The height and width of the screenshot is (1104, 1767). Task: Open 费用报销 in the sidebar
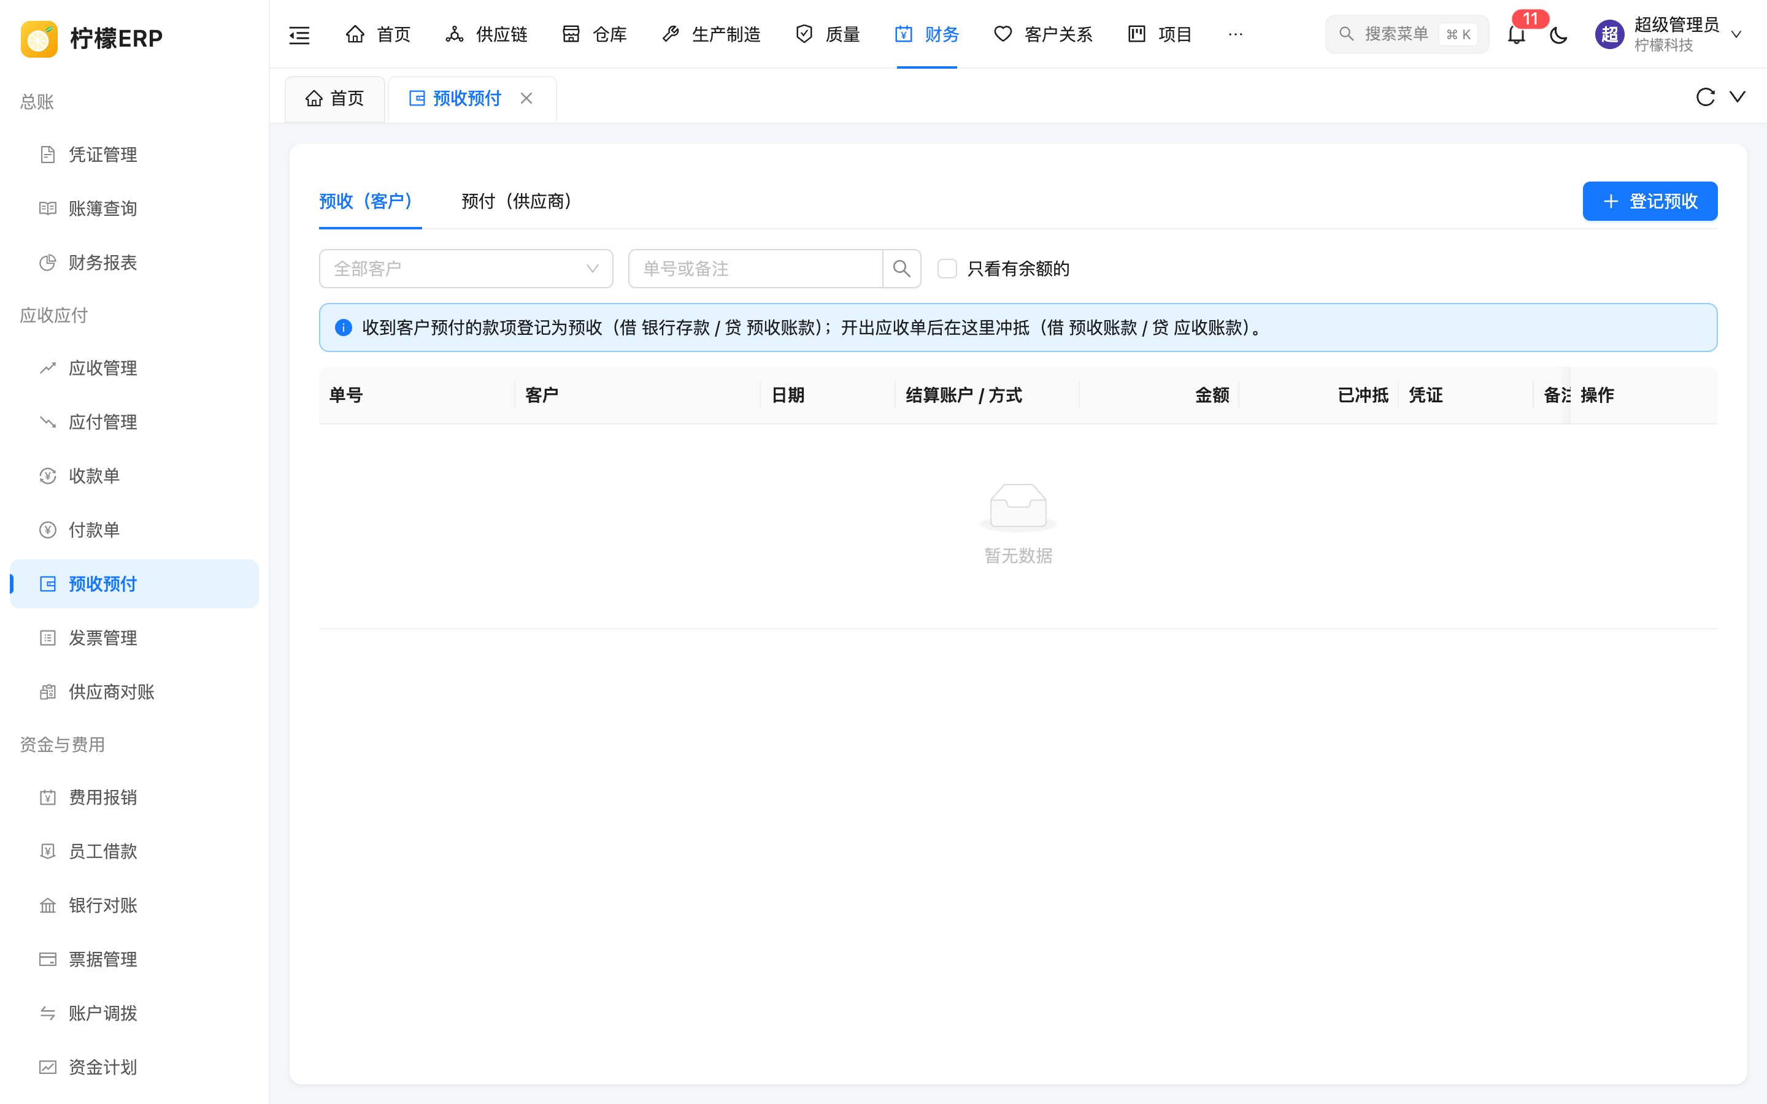(134, 797)
